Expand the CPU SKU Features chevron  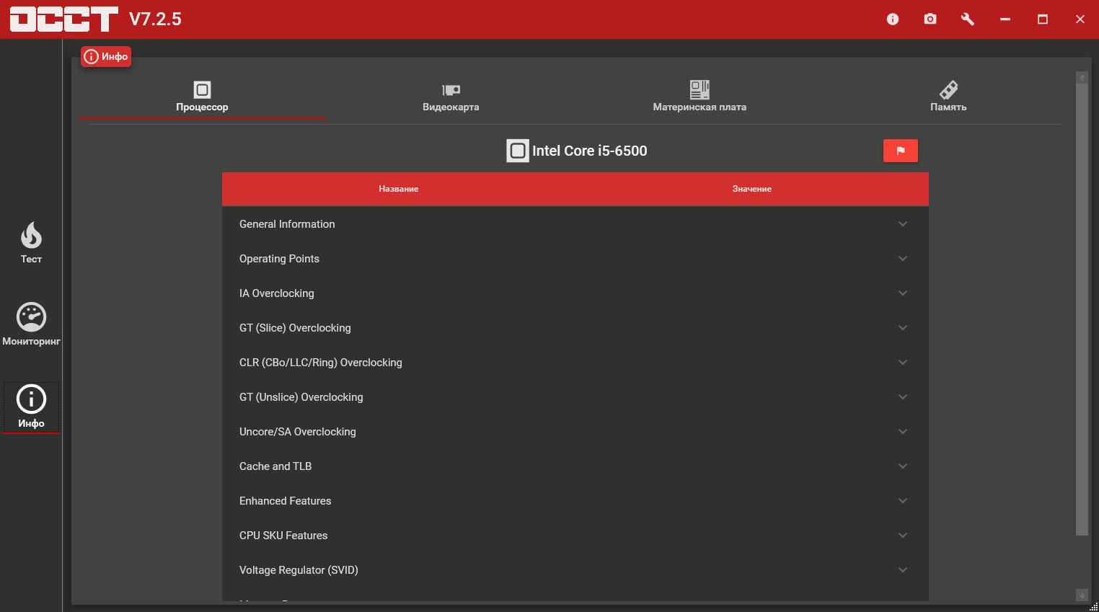pyautogui.click(x=903, y=536)
